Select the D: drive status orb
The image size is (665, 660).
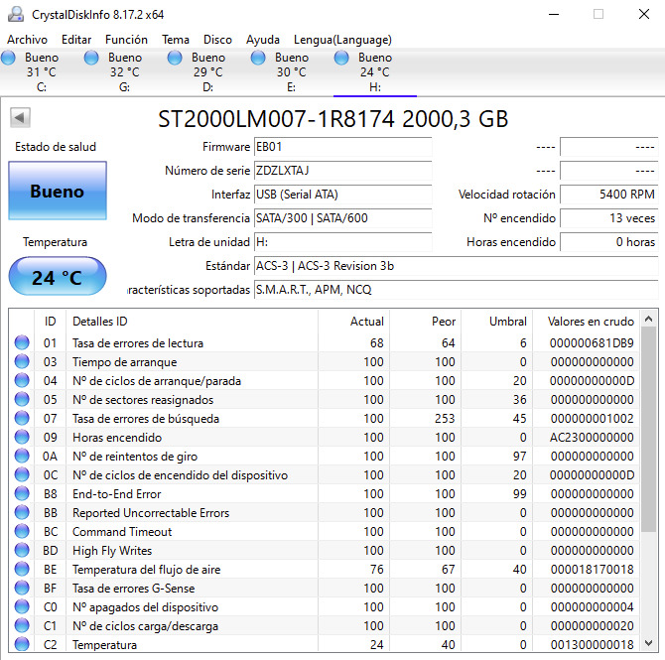coord(175,58)
